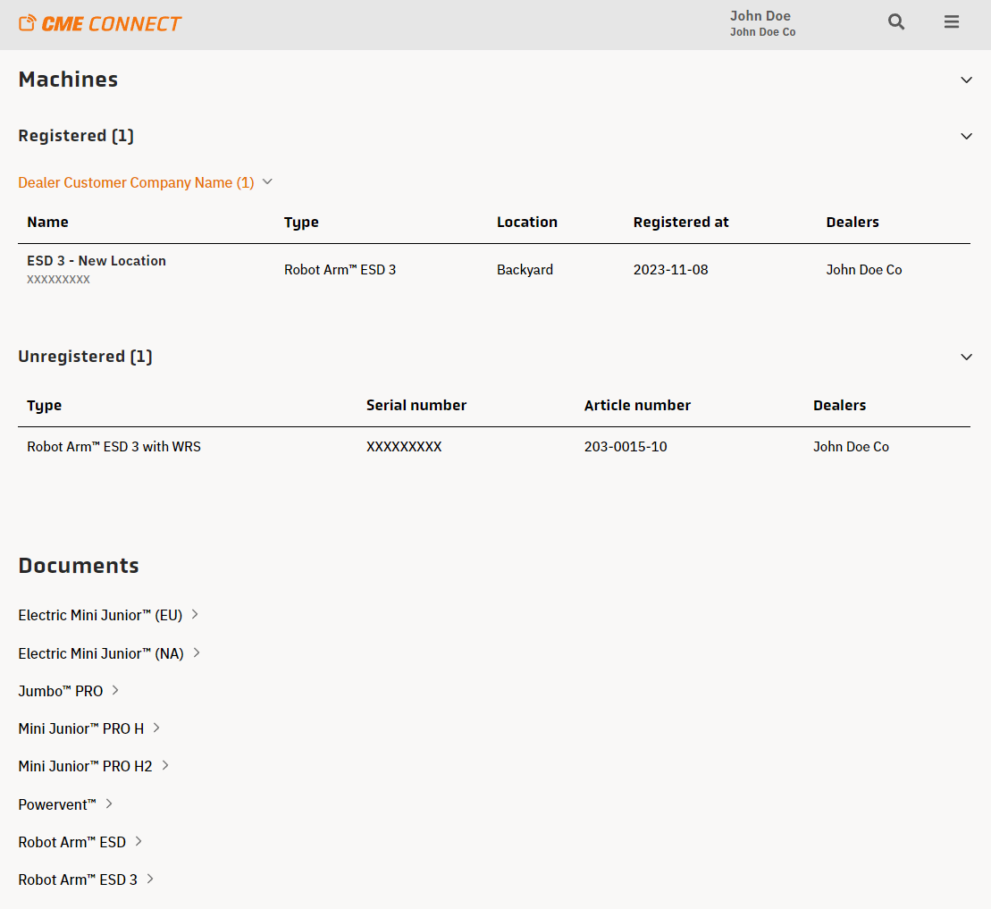The image size is (991, 909).
Task: Click the Robot Arm ESD 3 type cell
Action: click(x=340, y=270)
